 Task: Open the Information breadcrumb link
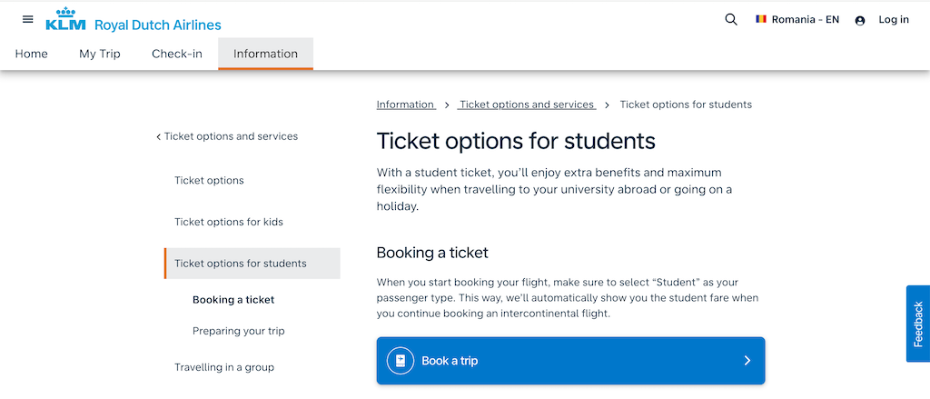tap(406, 105)
